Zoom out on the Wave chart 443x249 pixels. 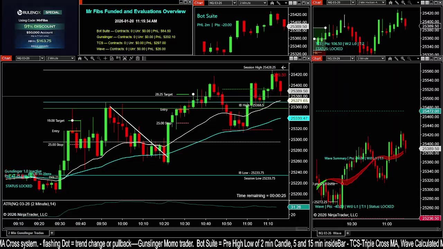409,58
